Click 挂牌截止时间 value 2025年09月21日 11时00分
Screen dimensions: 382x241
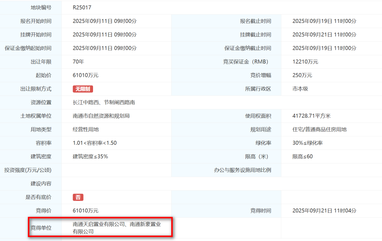pos(324,35)
